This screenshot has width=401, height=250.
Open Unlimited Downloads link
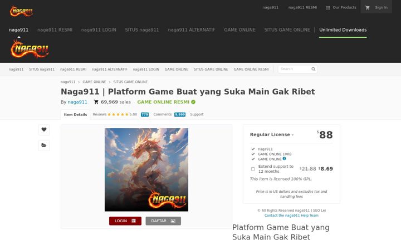click(343, 30)
